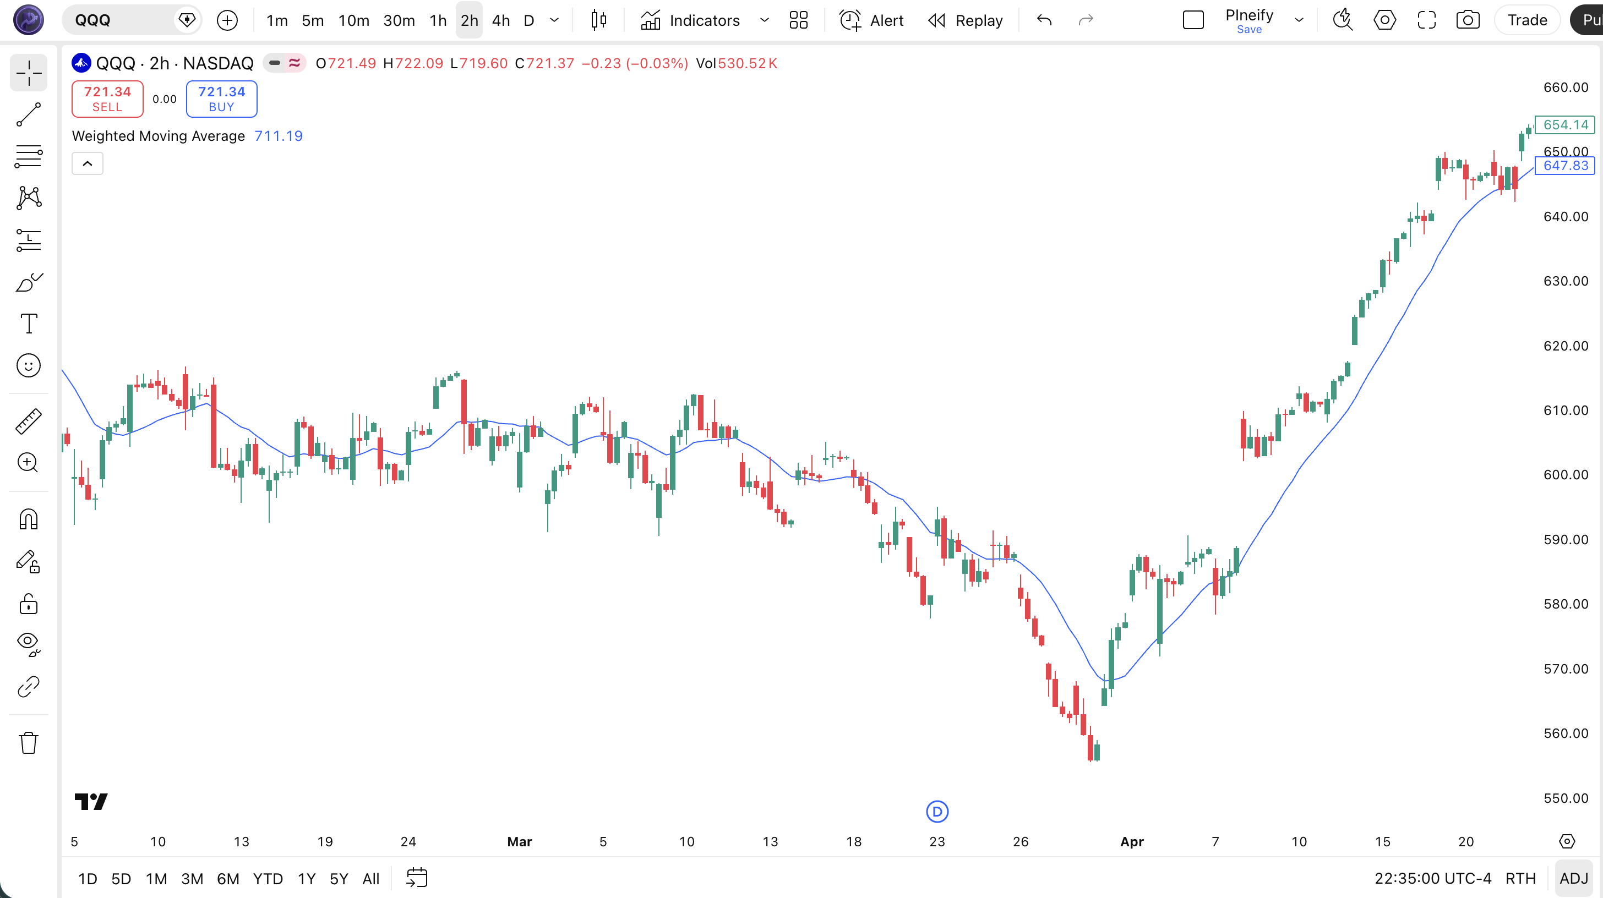Open the forecasting and measurement tools
1603x898 pixels.
[29, 240]
